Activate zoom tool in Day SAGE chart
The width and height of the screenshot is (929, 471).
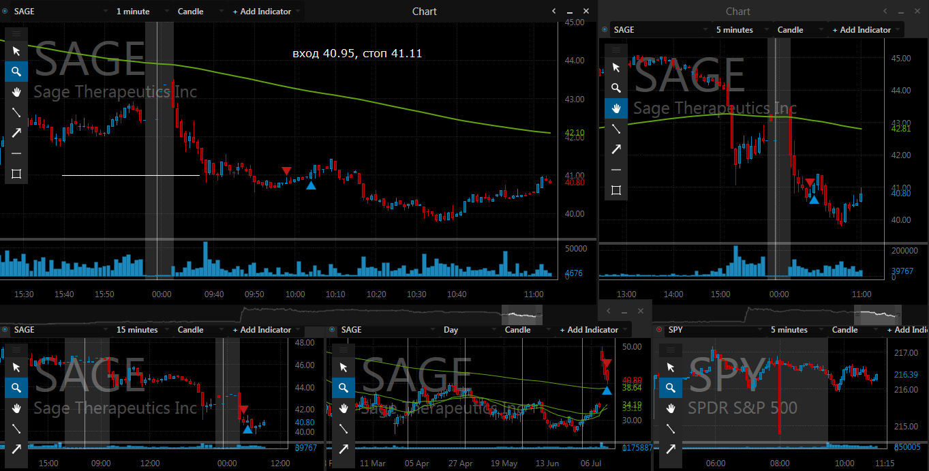pyautogui.click(x=344, y=388)
